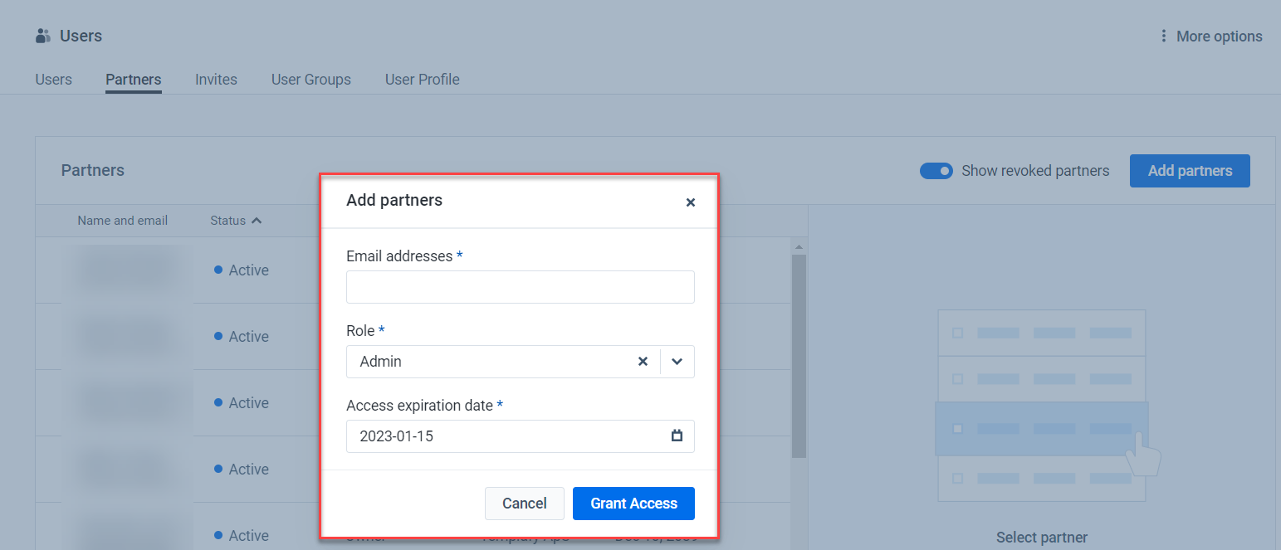Click the Cancel button
This screenshot has height=550, width=1281.
525,504
